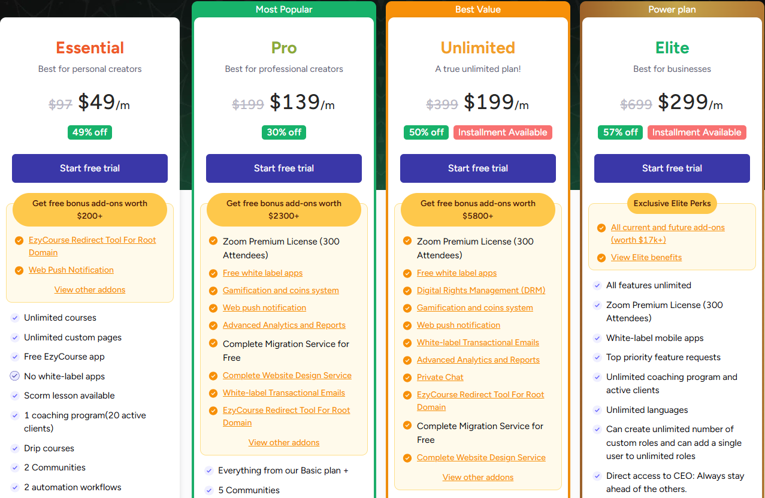Expand View other addons in Unlimited plan

click(478, 477)
